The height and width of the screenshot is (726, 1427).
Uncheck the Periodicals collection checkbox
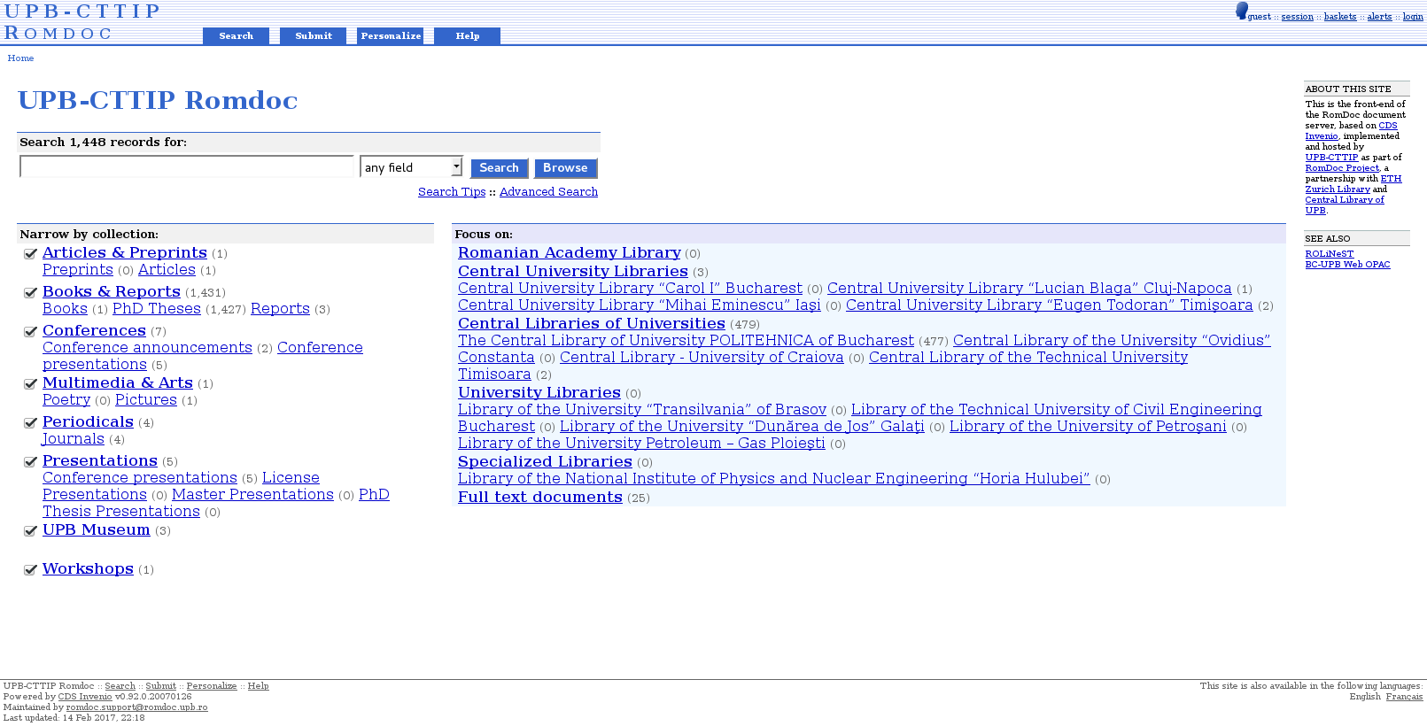[30, 423]
